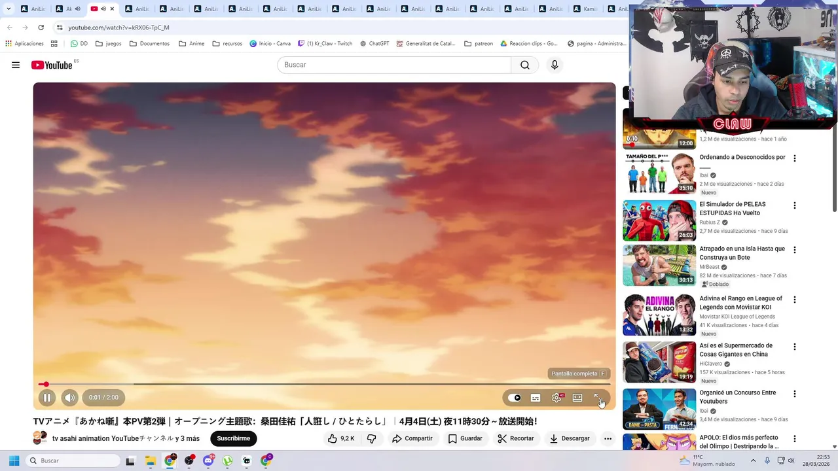The width and height of the screenshot is (838, 471).
Task: Open options menu for Así es el Supermercado video
Action: click(x=795, y=347)
